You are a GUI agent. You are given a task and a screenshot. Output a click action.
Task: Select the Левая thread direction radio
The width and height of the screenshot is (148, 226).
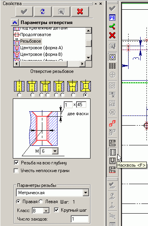[x=41, y=202]
